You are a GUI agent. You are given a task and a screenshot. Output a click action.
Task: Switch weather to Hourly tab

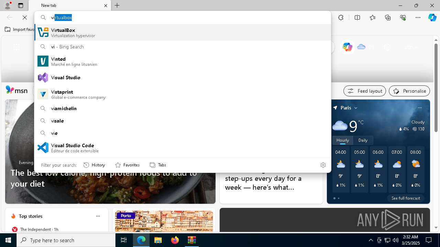click(343, 140)
